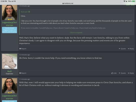Open LegendaryChristorian avatar in the last post
This screenshot has height=102, width=136.
point(9,86)
